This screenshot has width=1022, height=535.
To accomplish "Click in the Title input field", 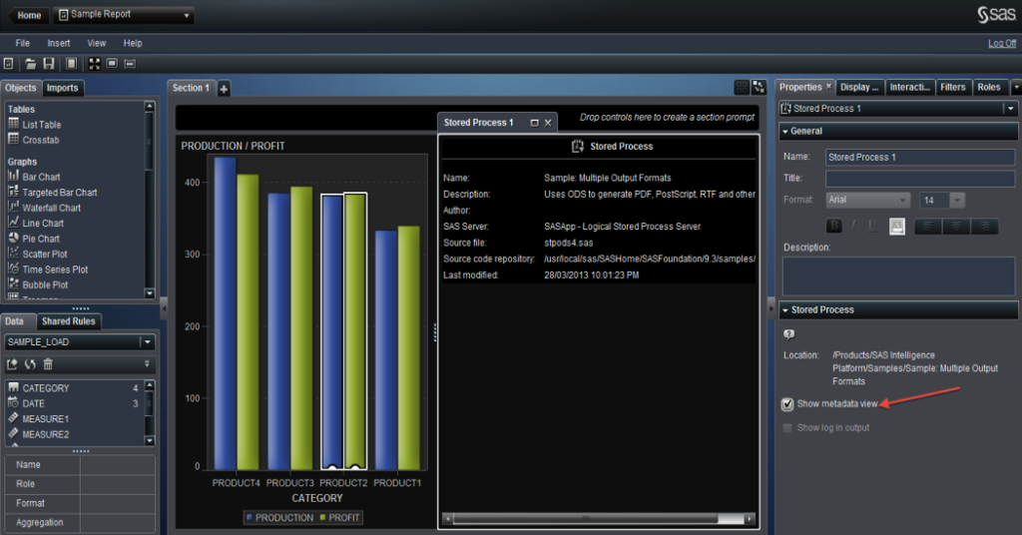I will point(919,179).
